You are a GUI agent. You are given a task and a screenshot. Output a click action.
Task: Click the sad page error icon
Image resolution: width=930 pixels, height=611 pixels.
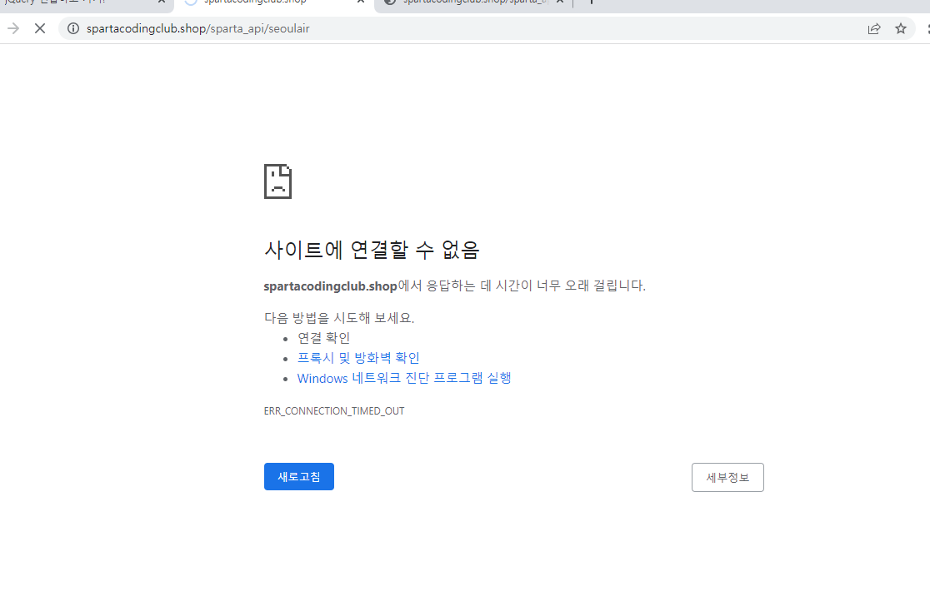[277, 181]
